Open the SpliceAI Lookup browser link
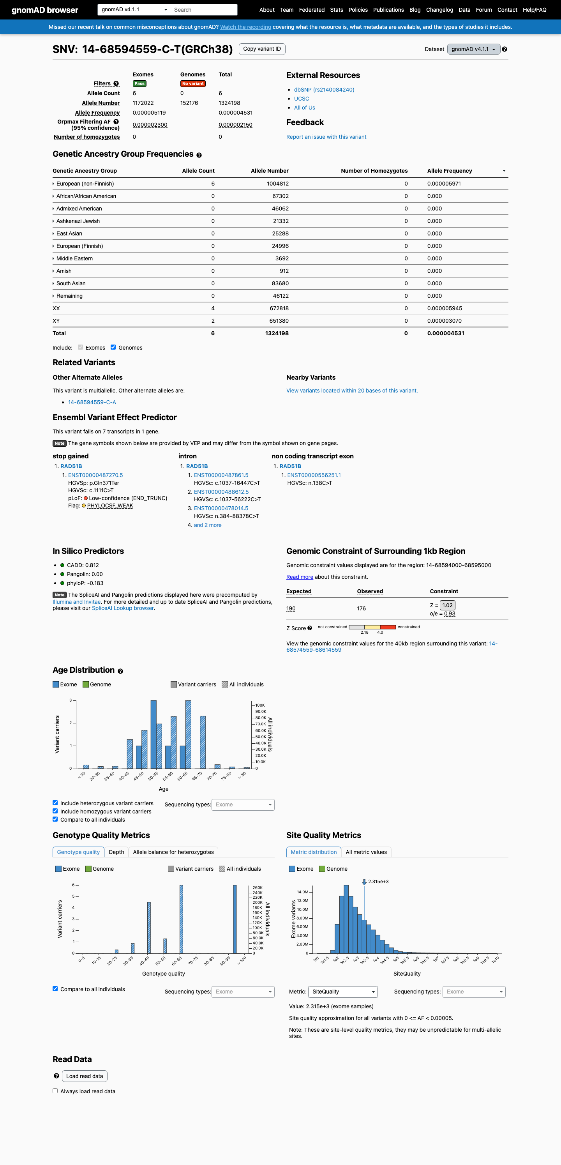The image size is (561, 1165). (x=123, y=608)
